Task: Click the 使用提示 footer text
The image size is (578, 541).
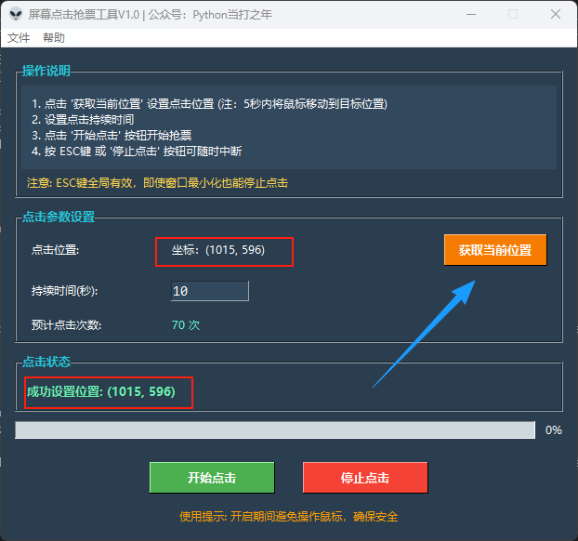Action: [x=289, y=516]
